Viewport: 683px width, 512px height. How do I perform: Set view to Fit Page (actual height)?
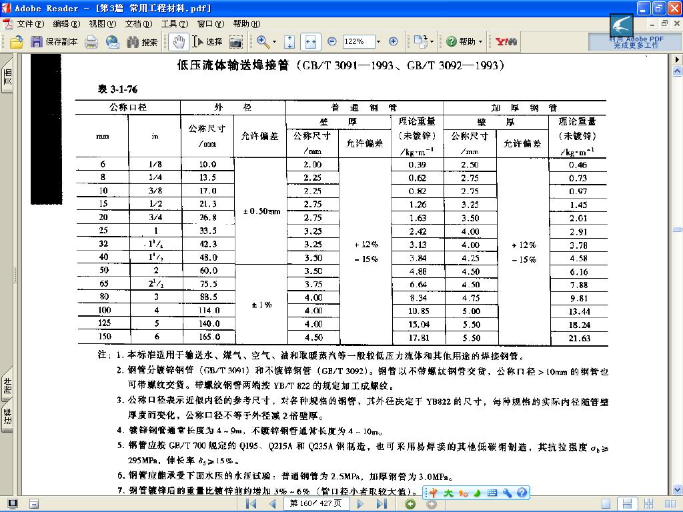point(289,42)
